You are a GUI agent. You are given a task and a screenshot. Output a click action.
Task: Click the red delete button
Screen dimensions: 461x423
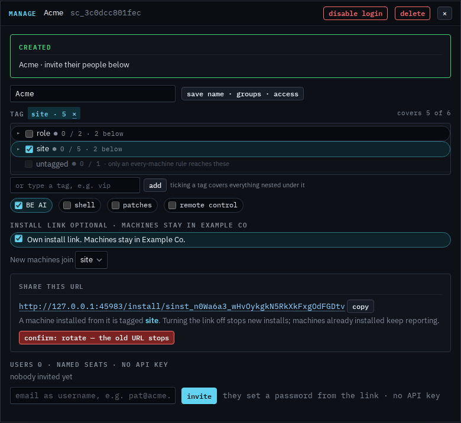(412, 14)
